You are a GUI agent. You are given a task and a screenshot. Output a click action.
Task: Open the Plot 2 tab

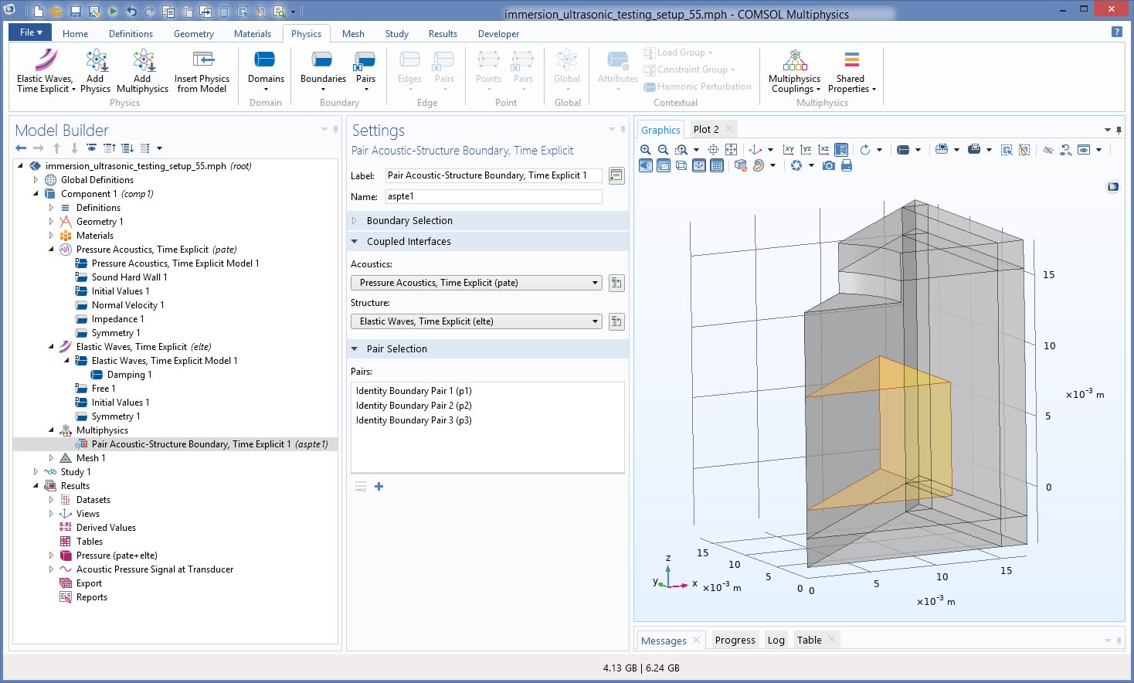point(706,130)
